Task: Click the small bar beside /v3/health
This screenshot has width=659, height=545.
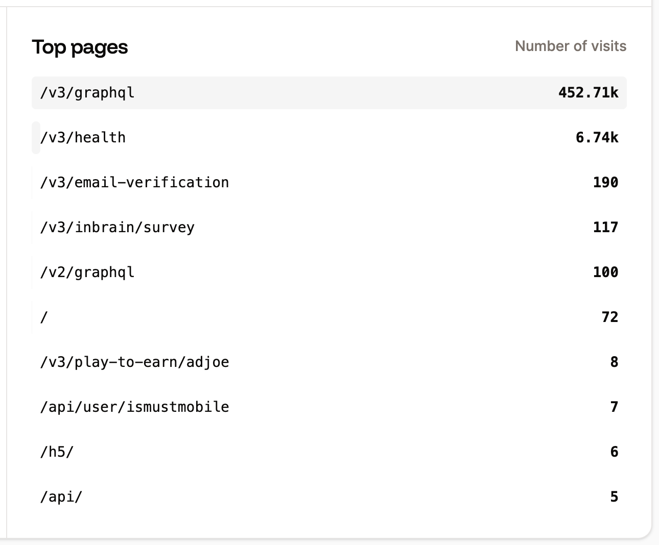Action: pyautogui.click(x=35, y=137)
